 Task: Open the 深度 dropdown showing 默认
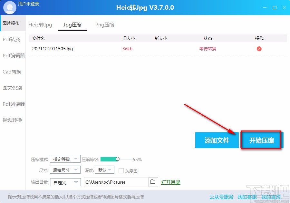point(104,170)
